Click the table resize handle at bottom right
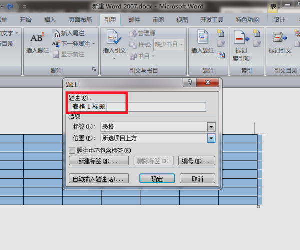Image resolution: width=300 pixels, height=250 pixels. (258, 207)
